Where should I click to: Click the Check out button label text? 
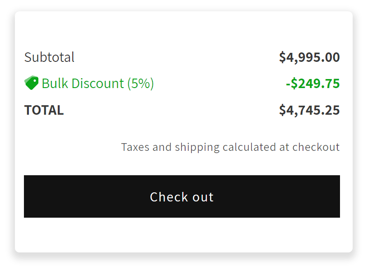point(182,196)
